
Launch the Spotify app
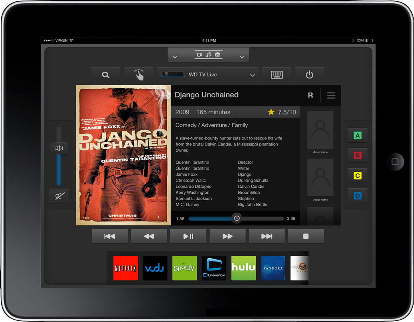[x=185, y=268]
